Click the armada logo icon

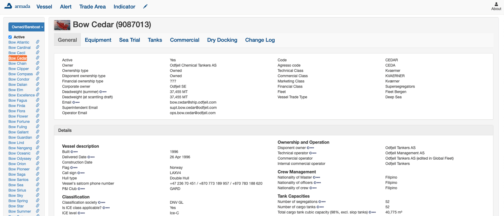point(8,6)
